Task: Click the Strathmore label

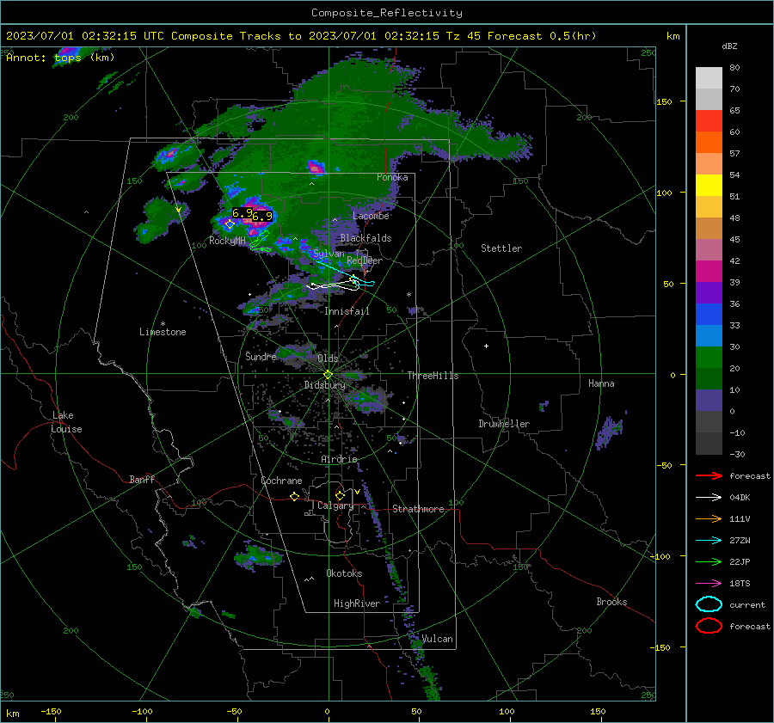Action: click(418, 509)
